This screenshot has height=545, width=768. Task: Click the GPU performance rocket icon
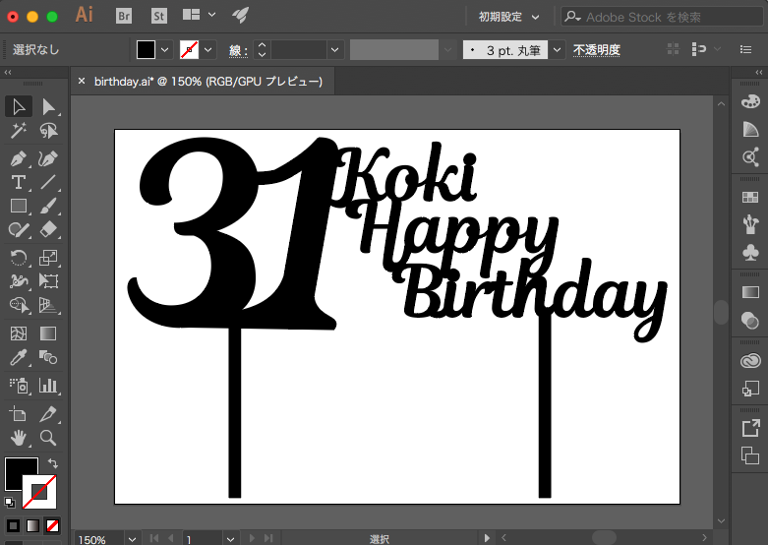click(x=240, y=15)
